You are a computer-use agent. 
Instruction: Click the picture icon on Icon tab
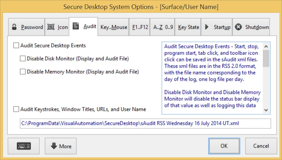51,27
